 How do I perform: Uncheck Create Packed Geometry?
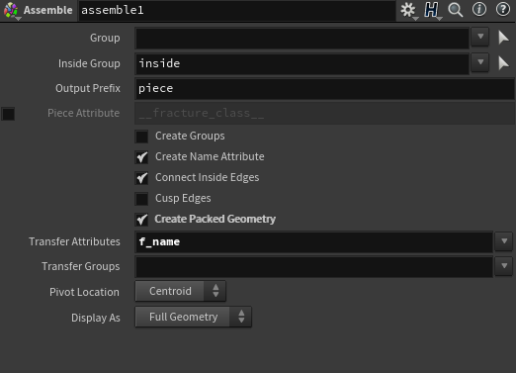click(x=141, y=220)
